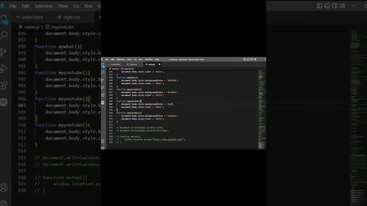Viewport: 367px width, 206px height.
Task: Open Run and Debug in background view
Action: click(x=4, y=69)
